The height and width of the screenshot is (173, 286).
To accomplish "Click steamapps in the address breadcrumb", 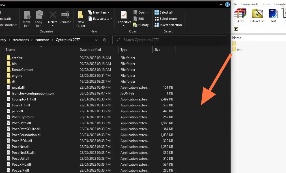I will tap(21, 40).
